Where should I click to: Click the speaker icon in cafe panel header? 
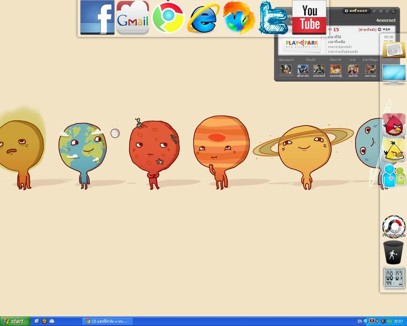(374, 11)
